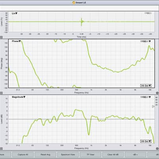Collapse the impulse response pane with corner arrow
Viewport: 159px width, 159px height.
(x=1, y=37)
